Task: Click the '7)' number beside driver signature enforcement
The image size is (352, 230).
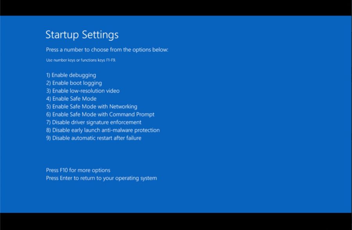Action: (48, 122)
